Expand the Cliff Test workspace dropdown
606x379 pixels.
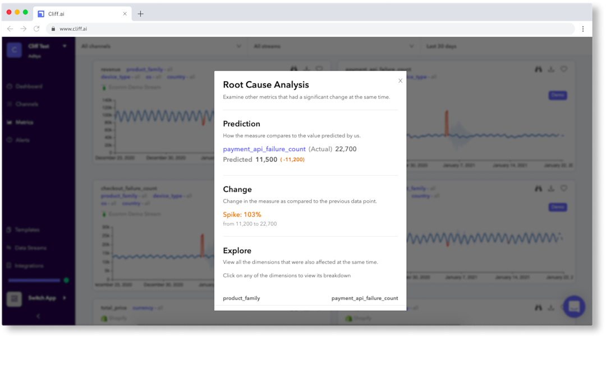pos(65,46)
